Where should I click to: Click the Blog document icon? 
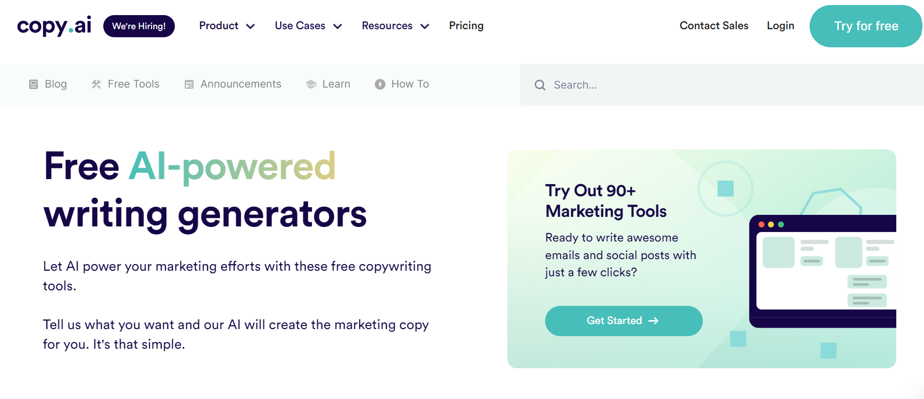tap(33, 85)
